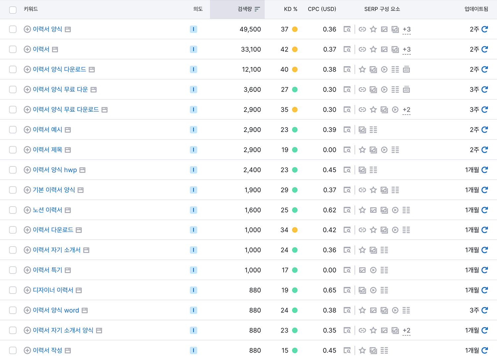The height and width of the screenshot is (360, 497).
Task: Sort by CPC (USD) column header
Action: pyautogui.click(x=322, y=9)
